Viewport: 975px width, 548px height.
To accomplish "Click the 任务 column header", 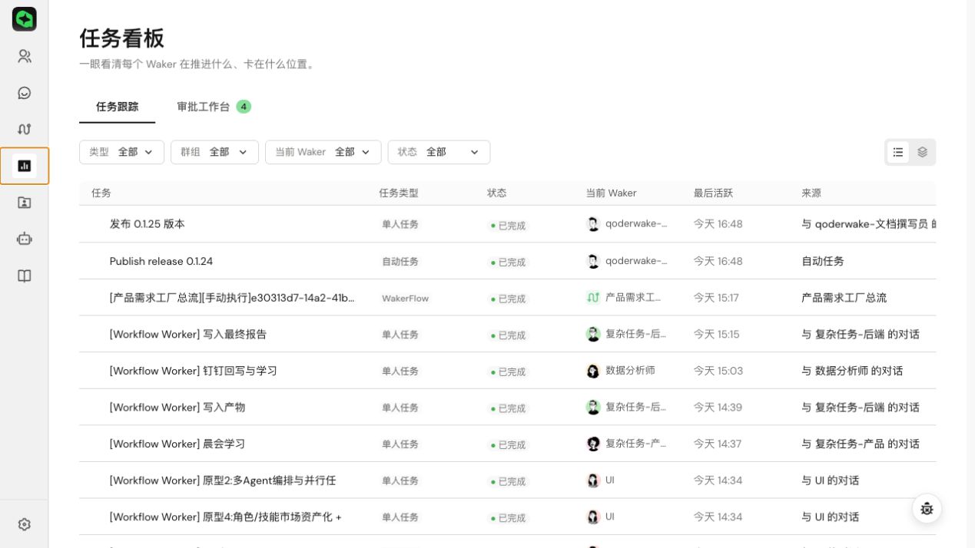I will 101,193.
